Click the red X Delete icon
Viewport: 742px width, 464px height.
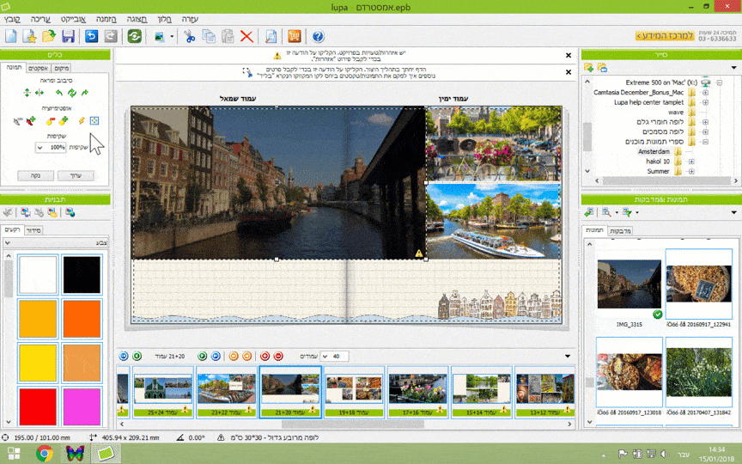pyautogui.click(x=246, y=36)
